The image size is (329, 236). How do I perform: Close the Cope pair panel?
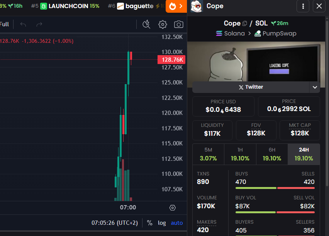[319, 6]
